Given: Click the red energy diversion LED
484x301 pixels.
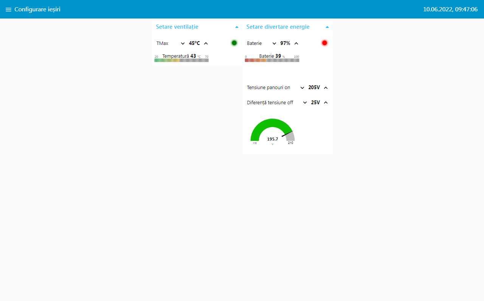Looking at the screenshot, I should coord(324,43).
